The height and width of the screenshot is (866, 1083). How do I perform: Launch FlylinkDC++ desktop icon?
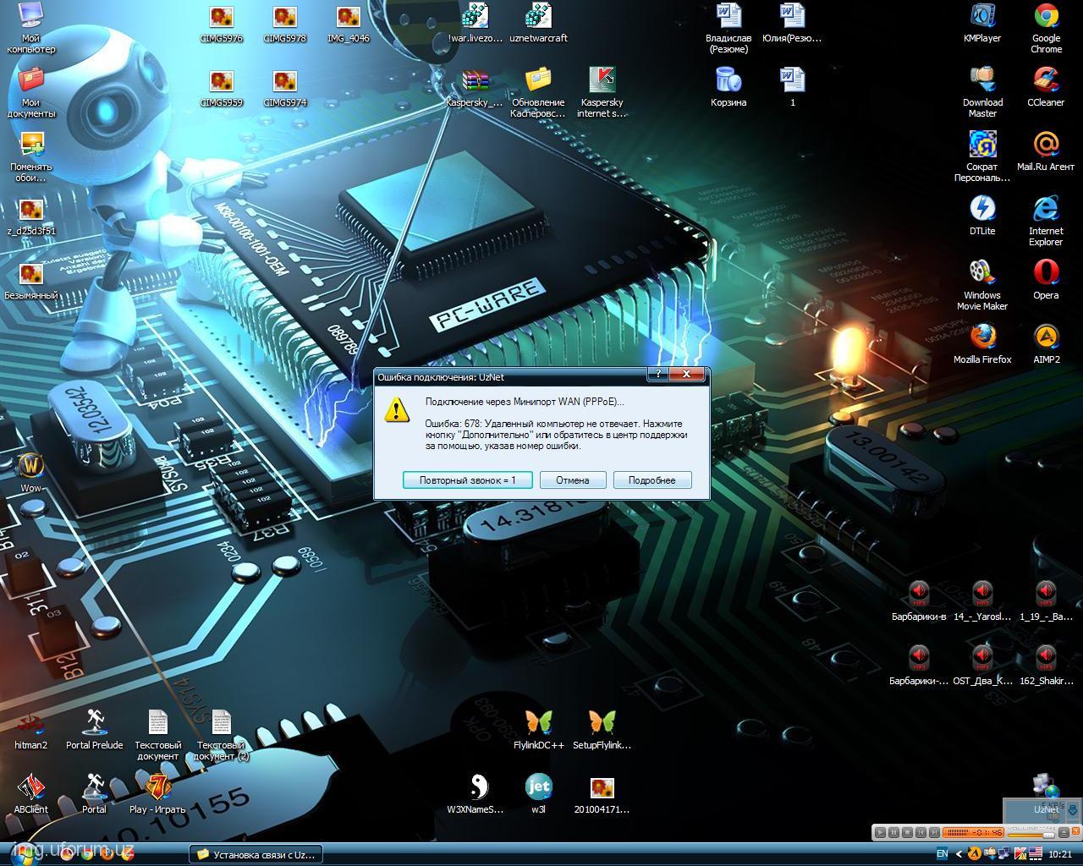tap(539, 731)
